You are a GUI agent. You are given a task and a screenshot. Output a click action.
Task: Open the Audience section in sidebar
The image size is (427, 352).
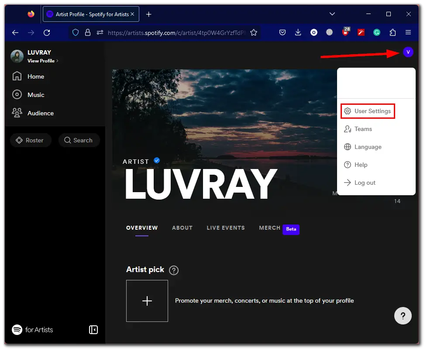click(x=33, y=113)
